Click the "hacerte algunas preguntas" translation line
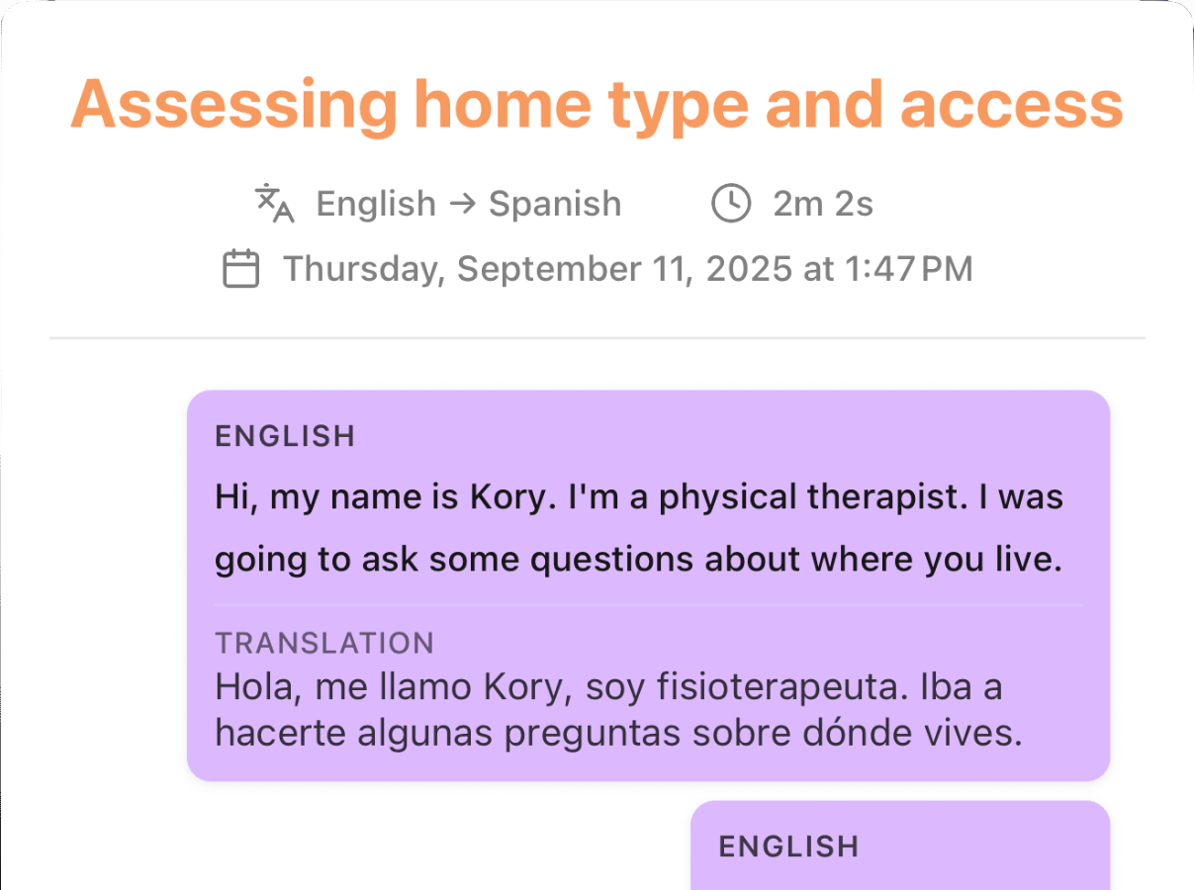Image resolution: width=1194 pixels, height=890 pixels. (618, 733)
